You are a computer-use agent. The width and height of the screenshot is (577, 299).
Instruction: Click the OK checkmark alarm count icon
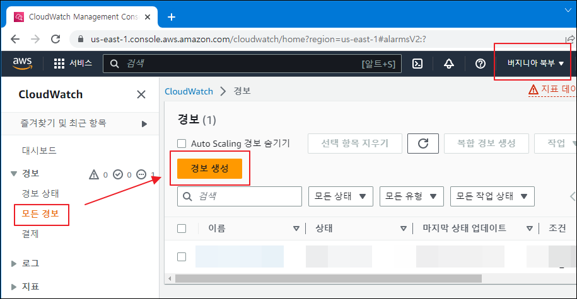point(118,174)
